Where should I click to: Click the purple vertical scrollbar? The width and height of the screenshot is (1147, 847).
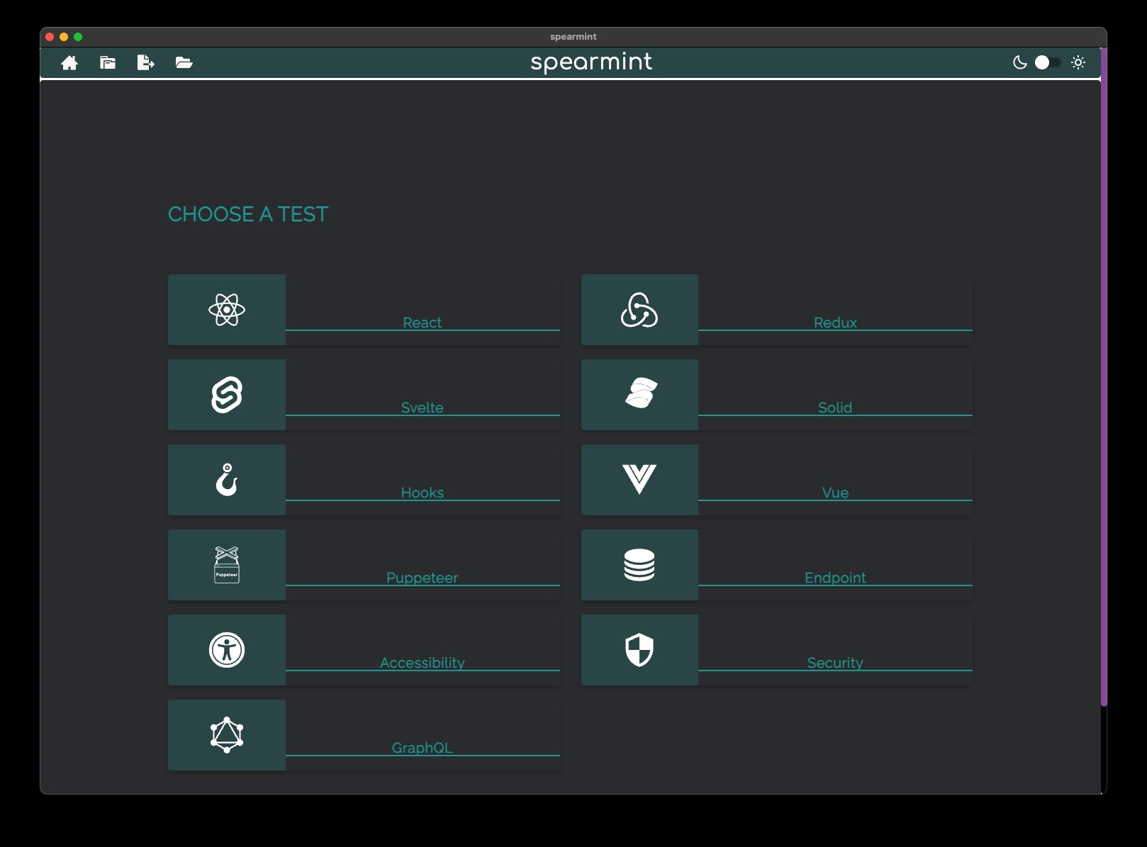[1104, 377]
